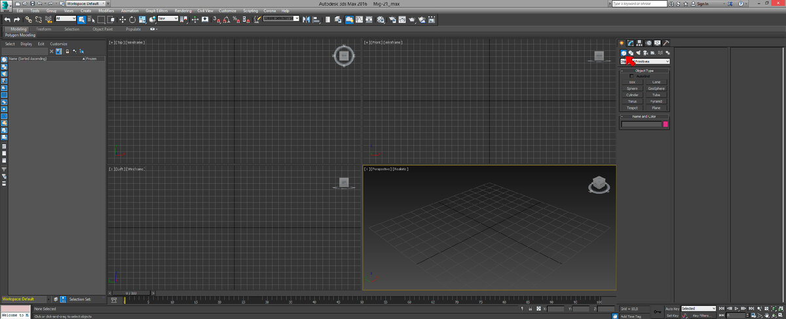The image size is (786, 319).
Task: Click the Set Key button
Action: (x=672, y=316)
